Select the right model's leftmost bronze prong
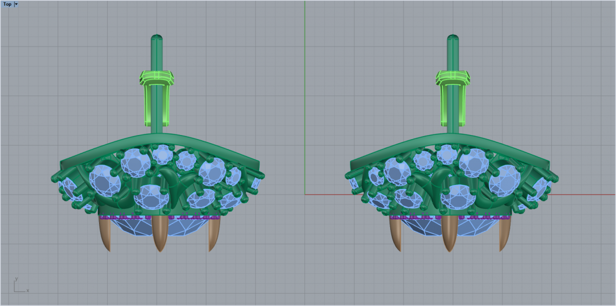Viewport: 616px width, 306px height. pyautogui.click(x=395, y=234)
